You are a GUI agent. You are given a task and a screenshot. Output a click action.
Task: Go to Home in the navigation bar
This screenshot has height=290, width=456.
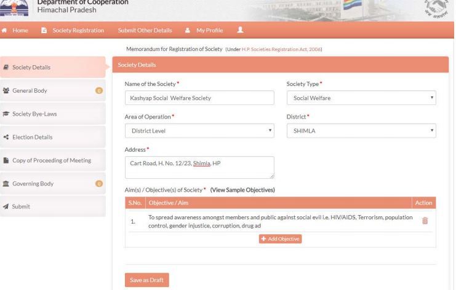pos(20,30)
